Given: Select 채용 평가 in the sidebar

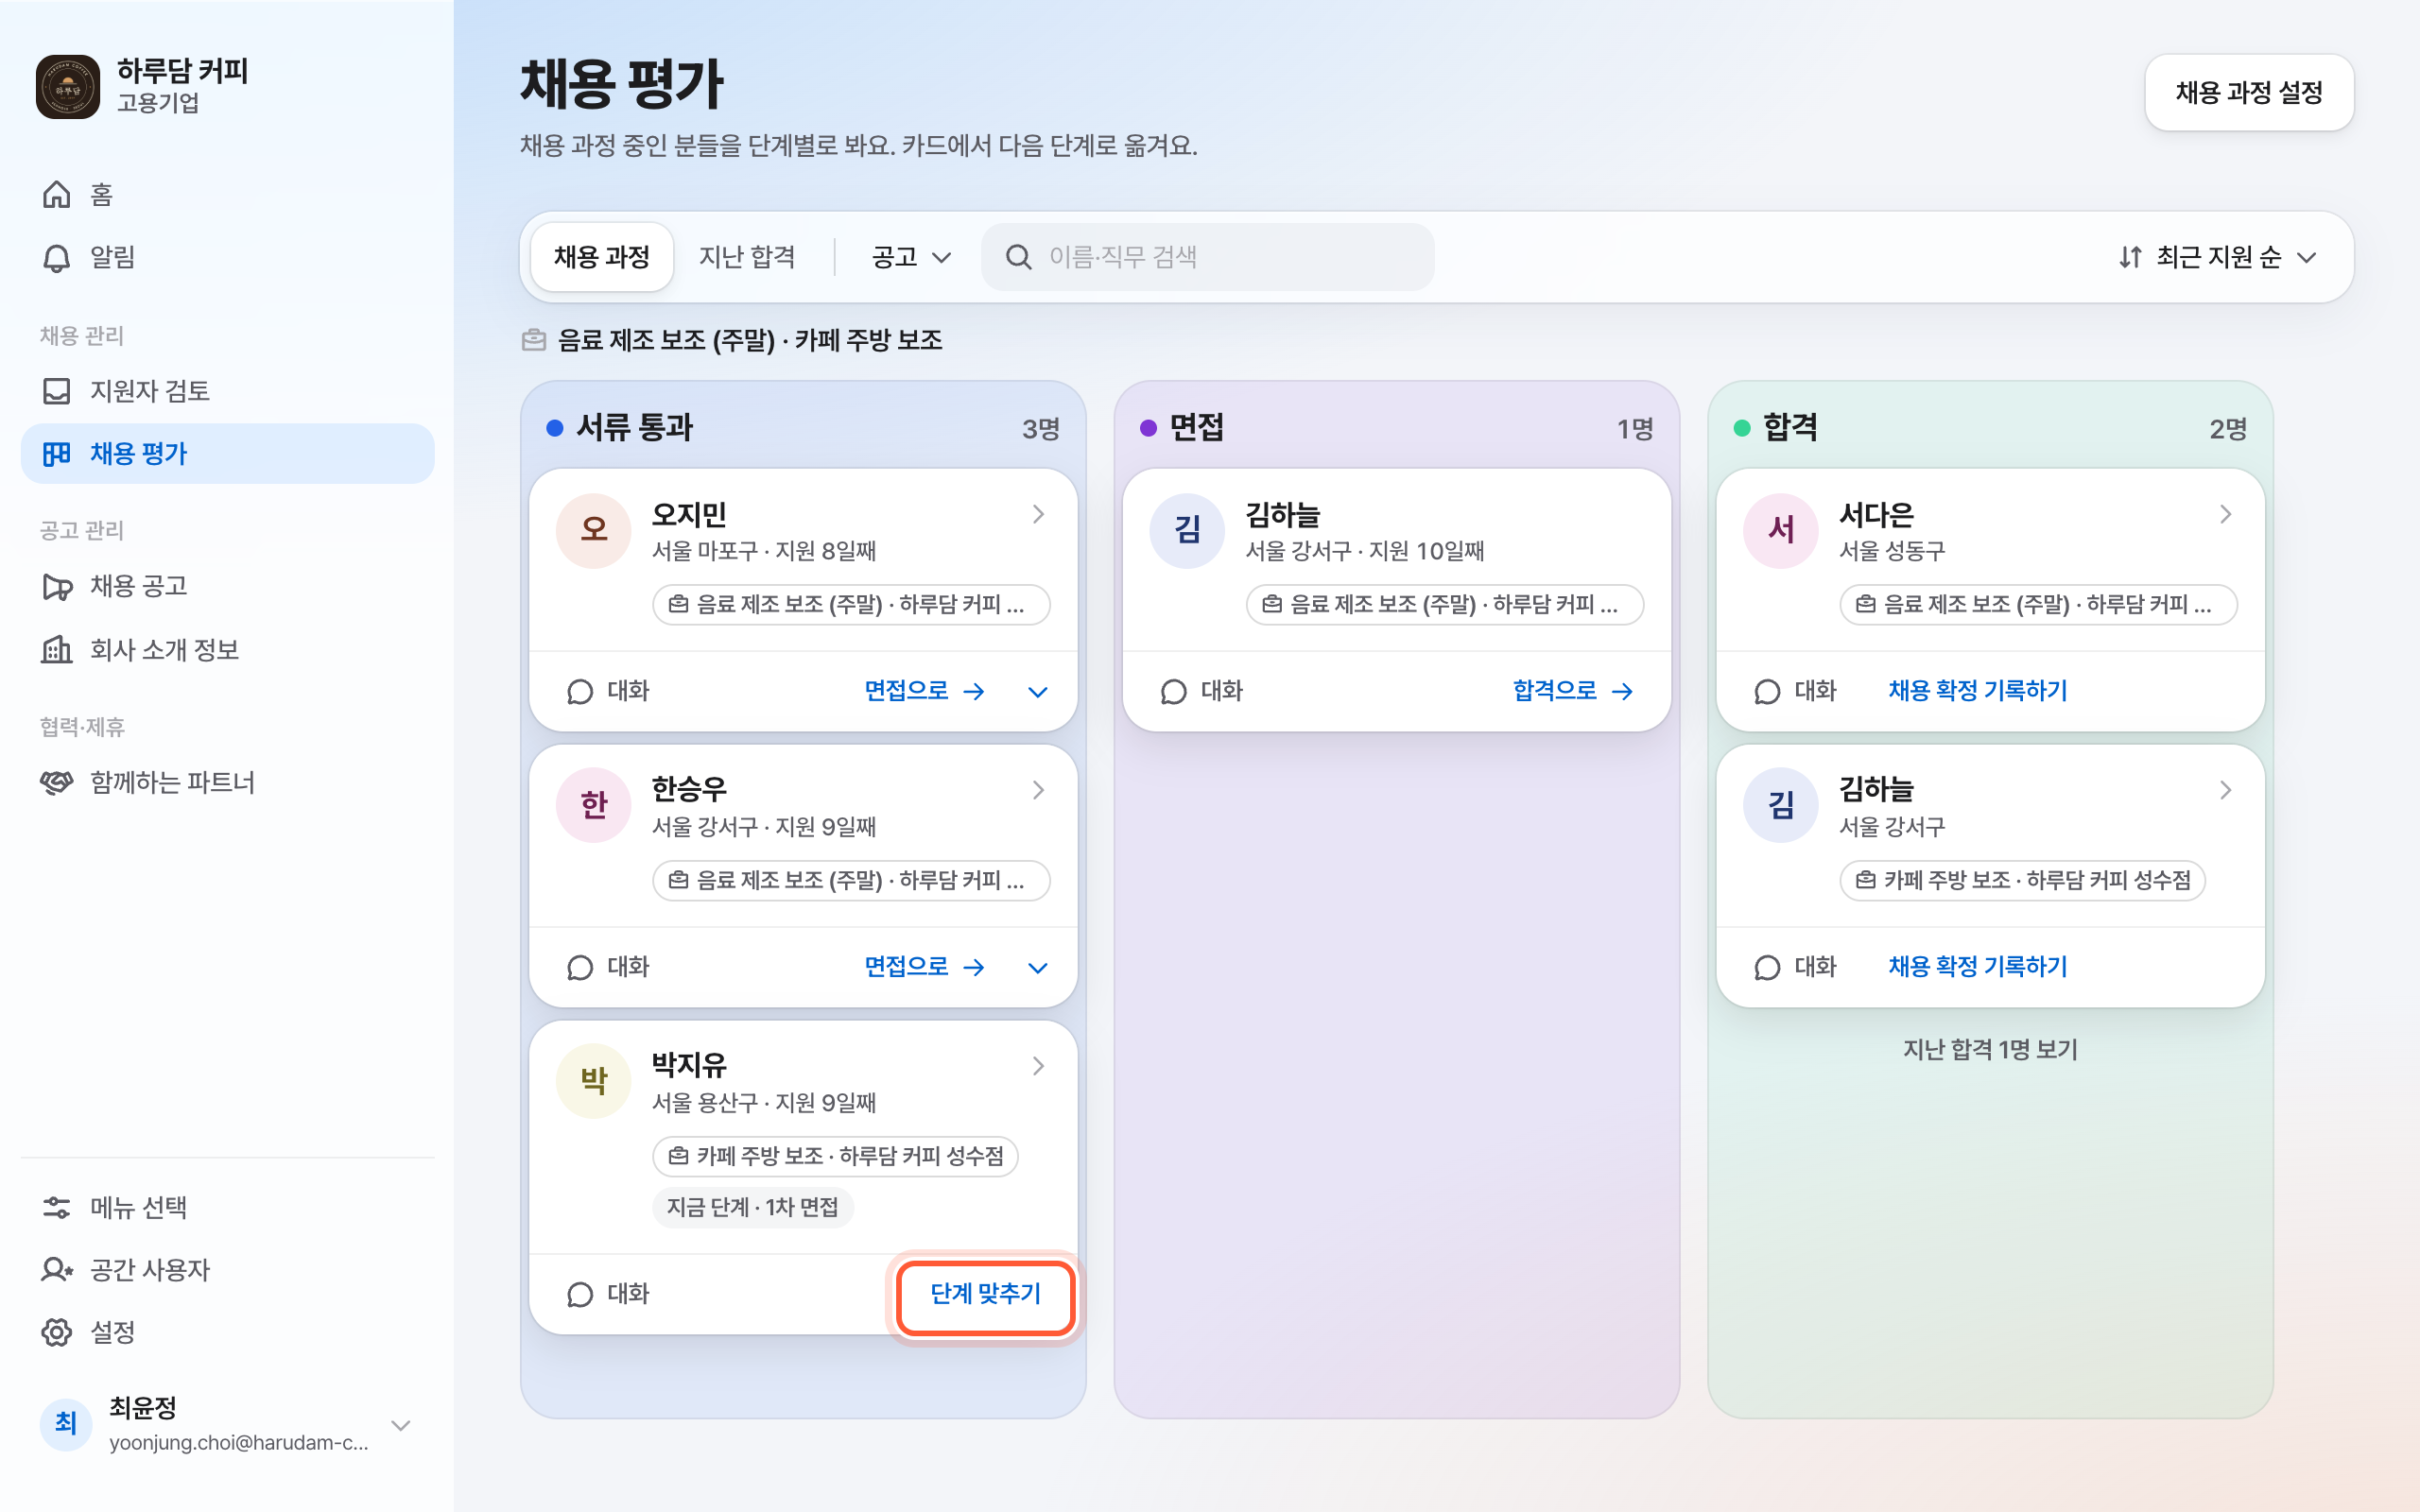Looking at the screenshot, I should (x=227, y=454).
